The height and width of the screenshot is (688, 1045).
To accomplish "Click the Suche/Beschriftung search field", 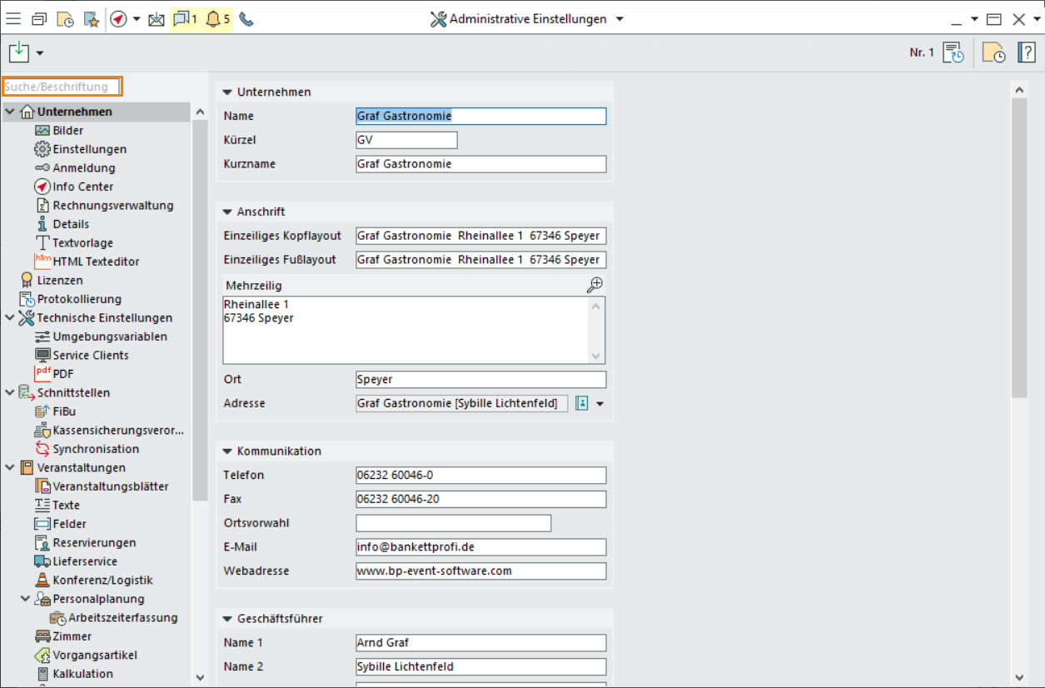I will [x=62, y=87].
